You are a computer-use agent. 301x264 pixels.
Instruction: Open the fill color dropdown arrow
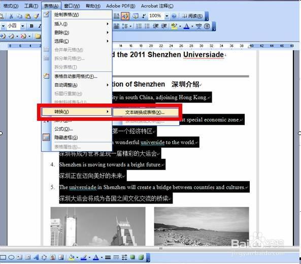(77, 257)
